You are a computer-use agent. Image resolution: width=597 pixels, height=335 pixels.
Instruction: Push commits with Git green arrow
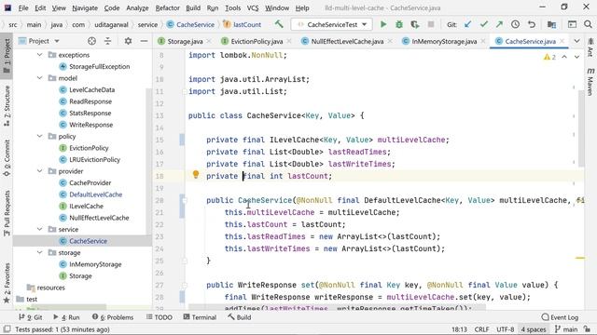[x=499, y=24]
